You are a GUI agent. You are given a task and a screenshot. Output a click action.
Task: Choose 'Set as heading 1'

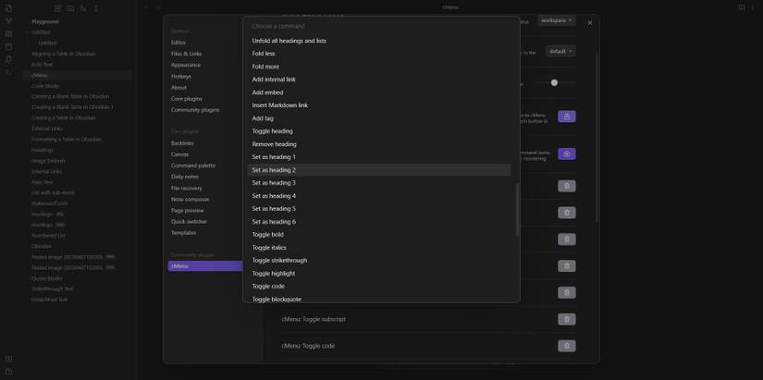379,156
